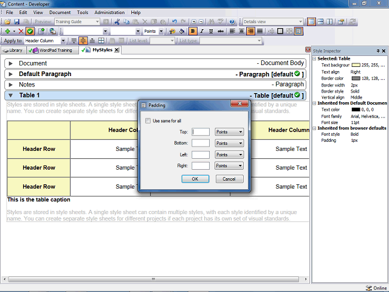Collapse the Table 1 style section

click(x=10, y=96)
